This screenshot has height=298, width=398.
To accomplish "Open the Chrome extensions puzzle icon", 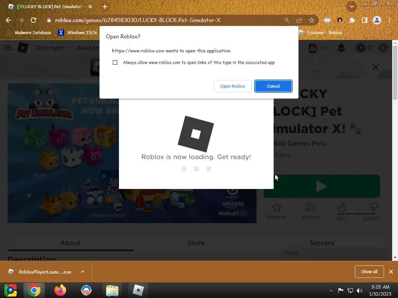I will [x=352, y=20].
